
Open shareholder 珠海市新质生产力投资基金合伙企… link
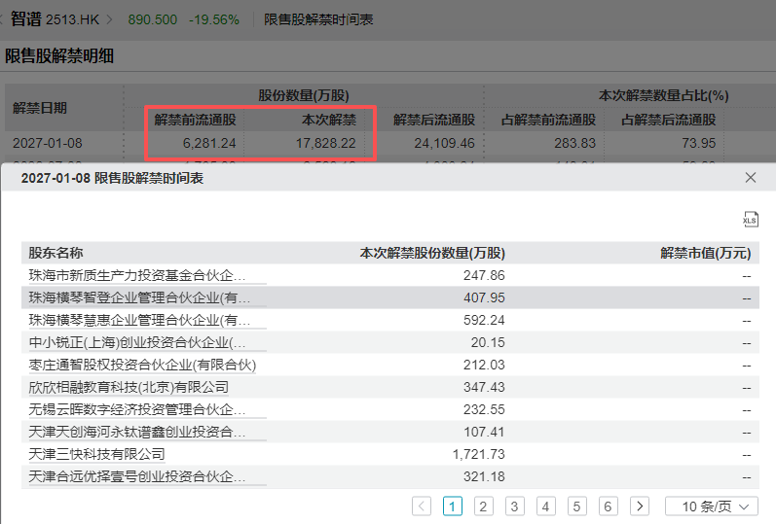pos(137,275)
